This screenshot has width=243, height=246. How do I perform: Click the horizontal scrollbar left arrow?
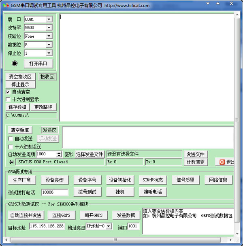pyautogui.click(x=6, y=240)
